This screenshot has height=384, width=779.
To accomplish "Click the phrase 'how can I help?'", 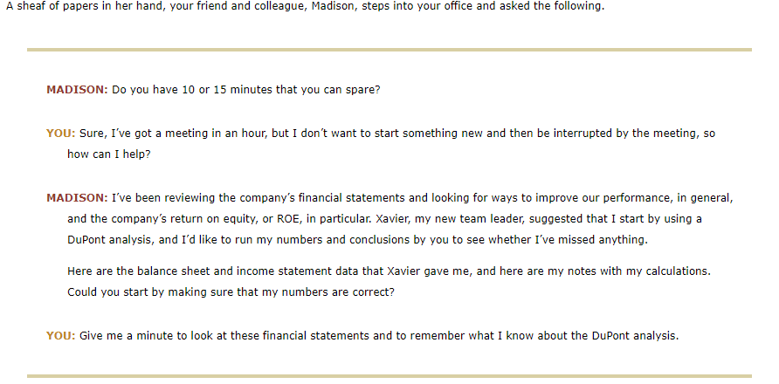I will coord(109,154).
